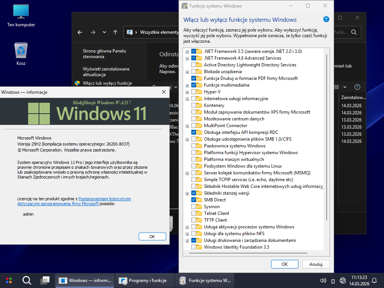Click the help question mark icon
Image resolution: width=384 pixels, height=288 pixels.
click(326, 19)
